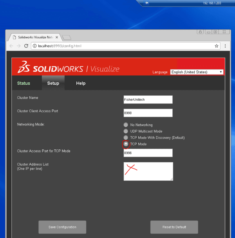Screen dimensions: 235x238
Task: Open the Setup tab
Action: tap(53, 83)
